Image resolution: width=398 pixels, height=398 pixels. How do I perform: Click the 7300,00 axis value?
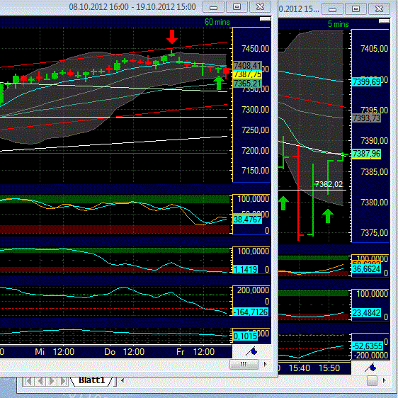(255, 110)
